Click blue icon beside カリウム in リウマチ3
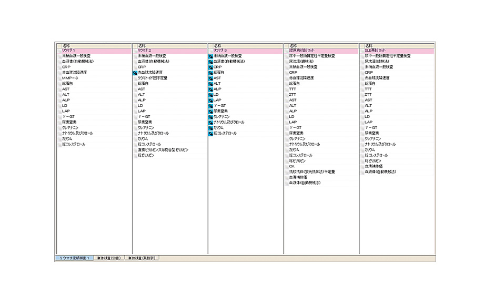The height and width of the screenshot is (299, 484). tap(211, 128)
